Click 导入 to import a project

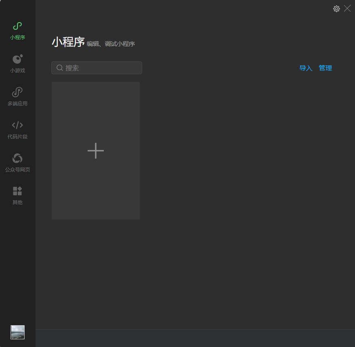click(306, 68)
